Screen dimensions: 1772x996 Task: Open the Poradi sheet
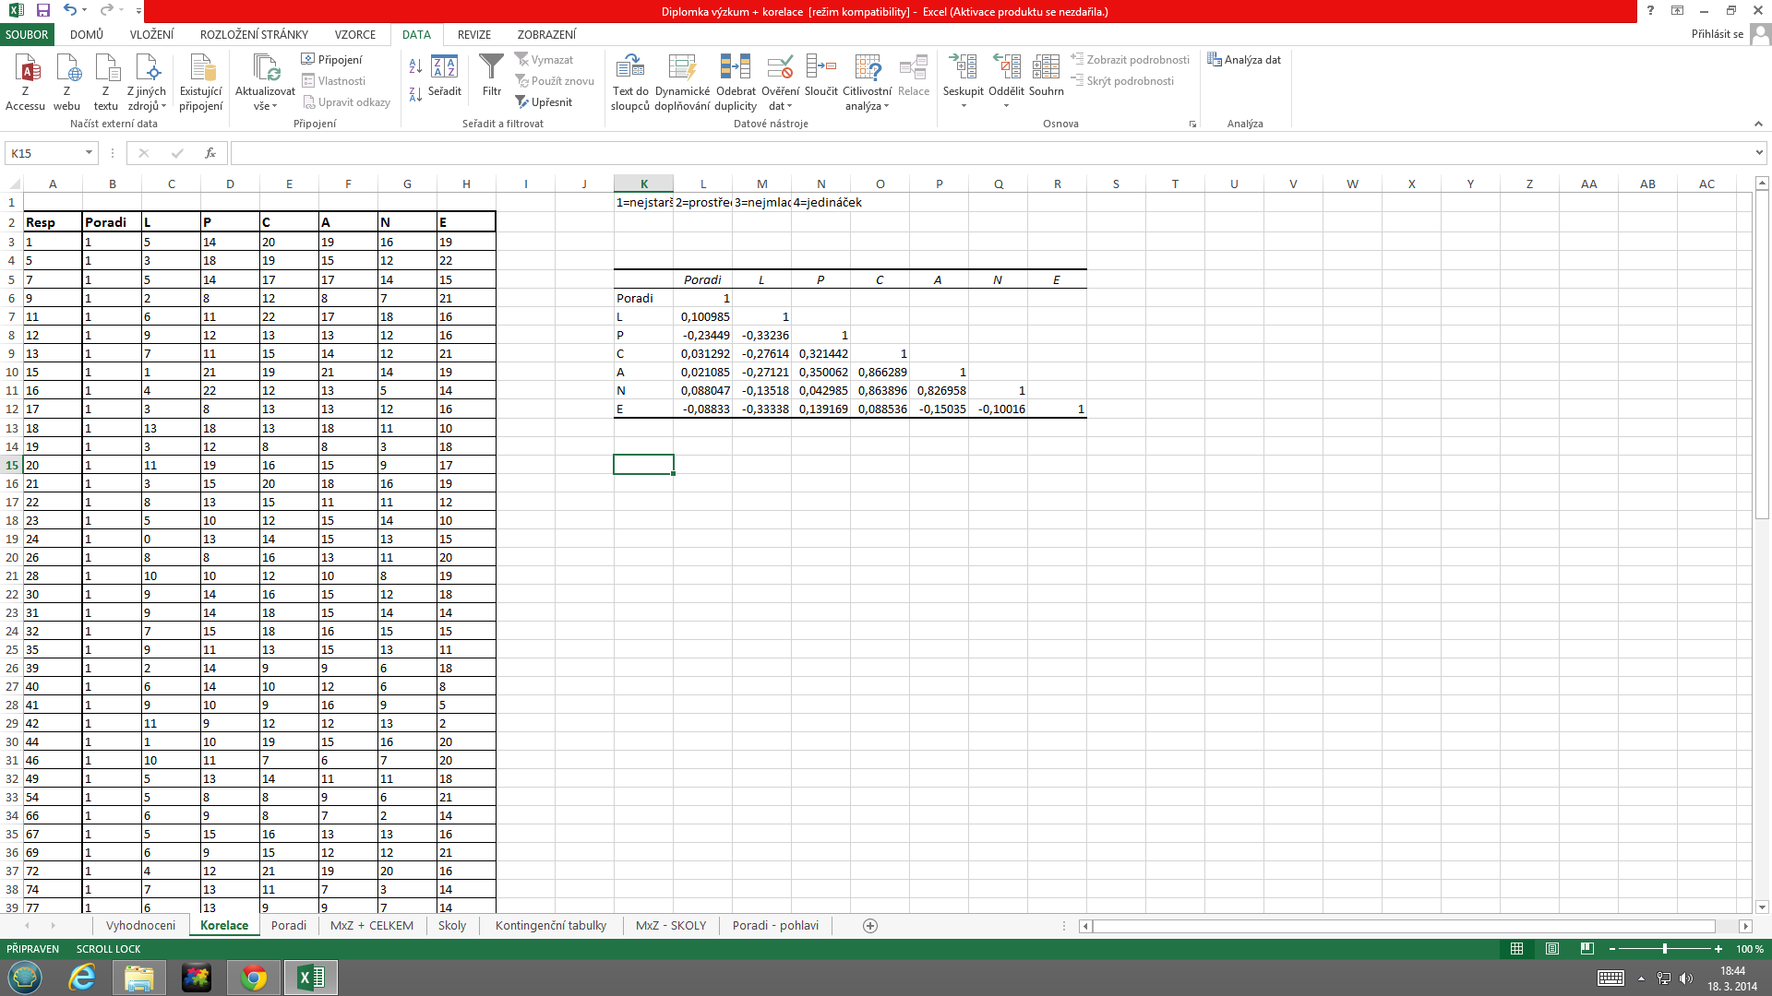289,926
